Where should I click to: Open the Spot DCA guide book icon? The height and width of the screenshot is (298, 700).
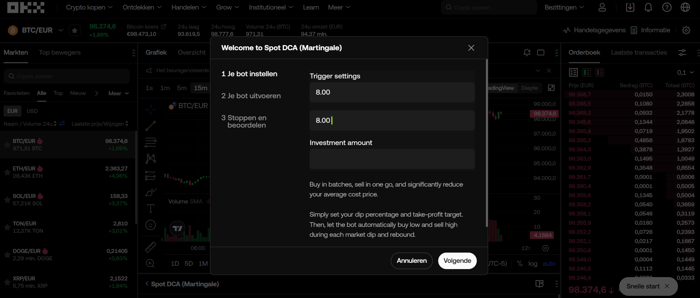click(539, 284)
